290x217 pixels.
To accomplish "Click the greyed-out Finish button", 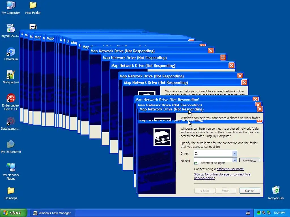I will [226, 191].
